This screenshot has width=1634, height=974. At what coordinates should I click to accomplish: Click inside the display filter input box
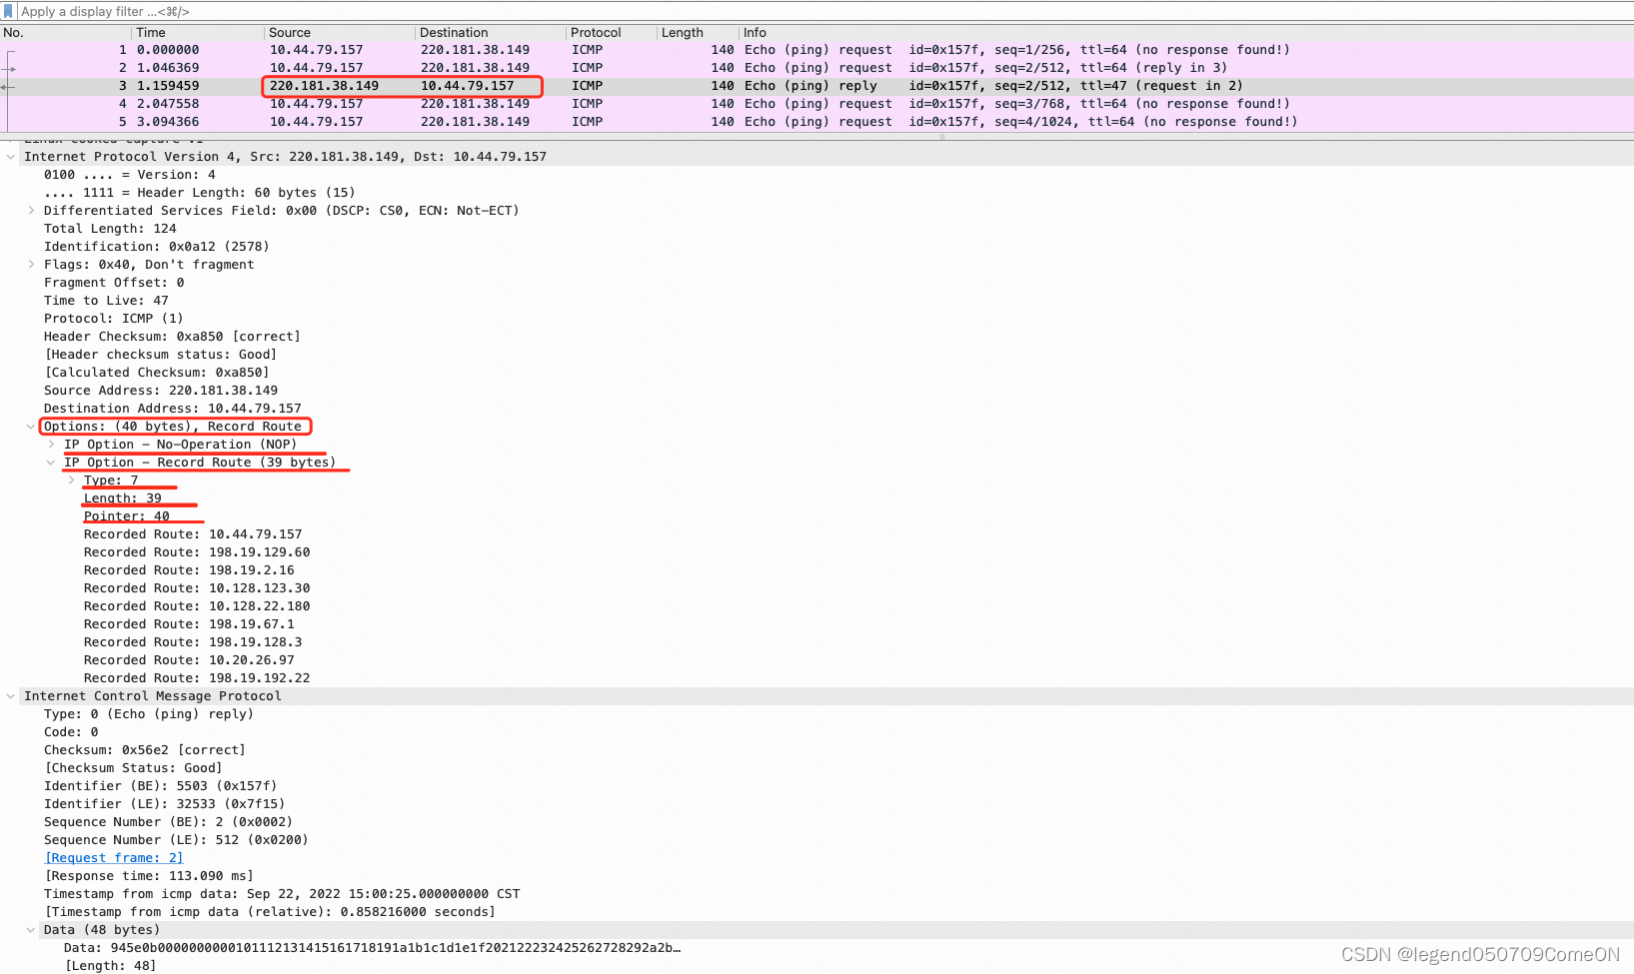[400, 11]
